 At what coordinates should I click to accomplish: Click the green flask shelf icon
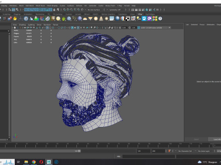[36, 19]
